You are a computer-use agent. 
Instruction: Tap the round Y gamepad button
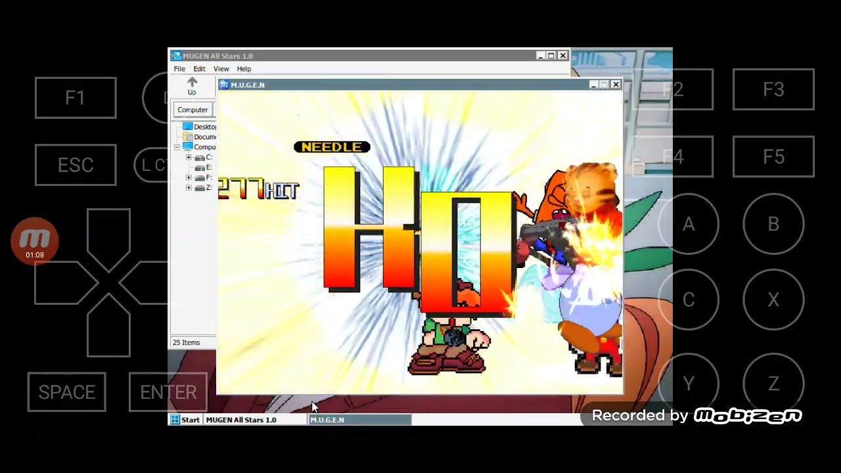pyautogui.click(x=688, y=384)
